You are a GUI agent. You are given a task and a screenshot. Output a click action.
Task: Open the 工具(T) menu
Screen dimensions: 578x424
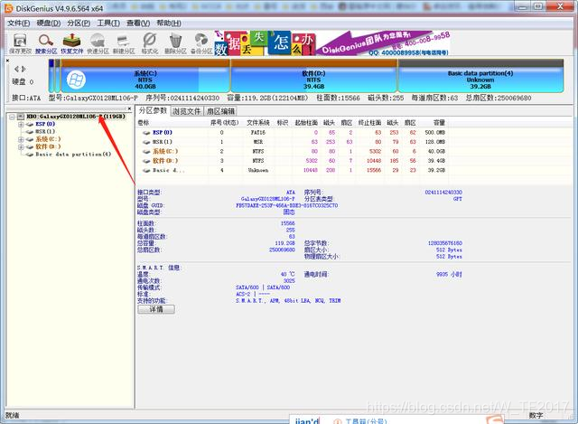pos(108,24)
